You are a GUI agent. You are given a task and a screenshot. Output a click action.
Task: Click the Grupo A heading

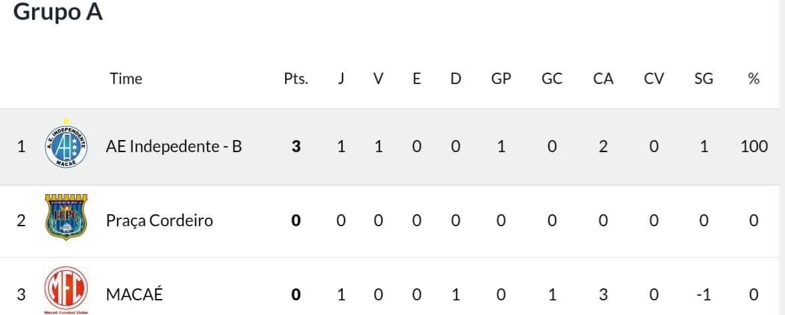pyautogui.click(x=57, y=11)
